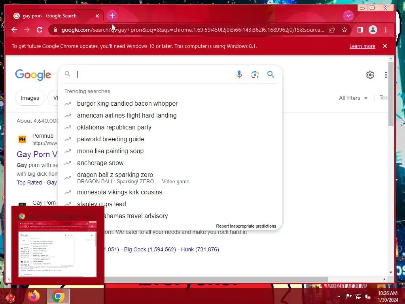Image resolution: width=405 pixels, height=304 pixels.
Task: Share this page via the share icon
Action: point(332,30)
